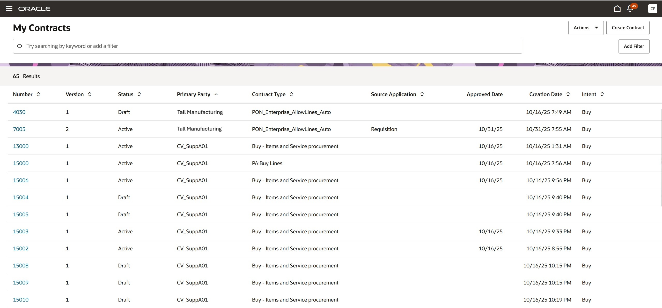662x308 pixels.
Task: Open contract 7005 details
Action: [x=19, y=129]
